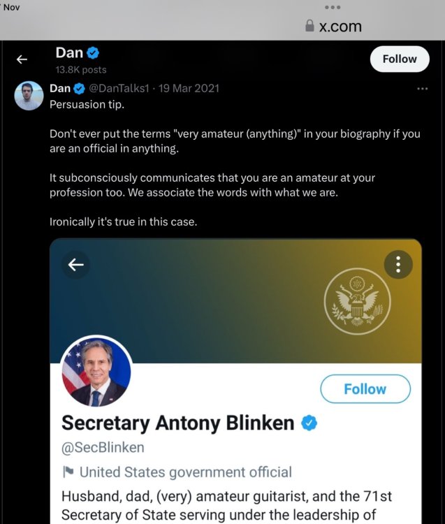Click the Blinken verified checkmark badge

pos(309,423)
